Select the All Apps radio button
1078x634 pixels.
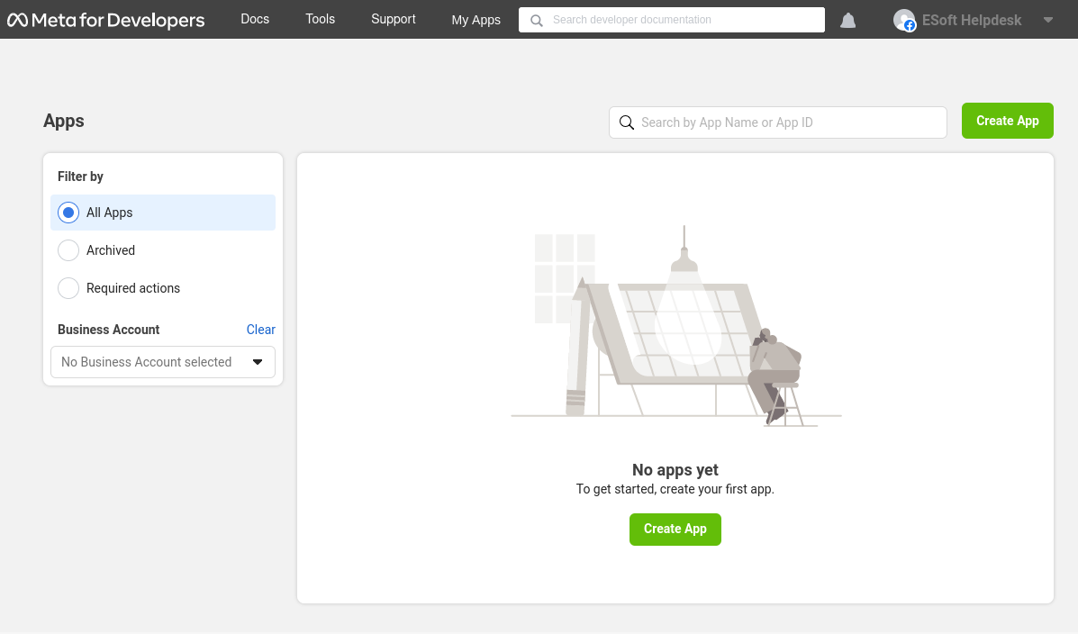click(x=68, y=213)
